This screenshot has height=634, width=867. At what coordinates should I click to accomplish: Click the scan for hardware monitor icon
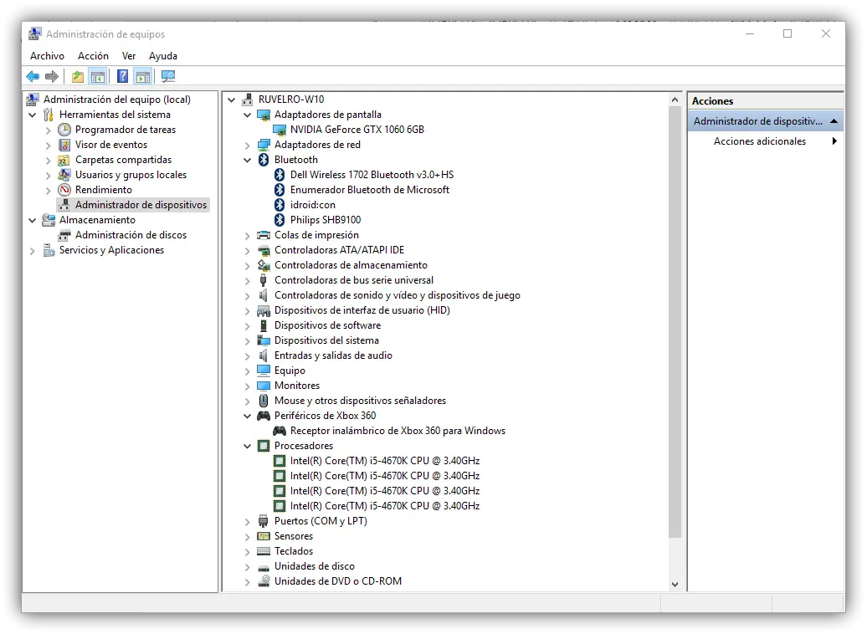168,77
